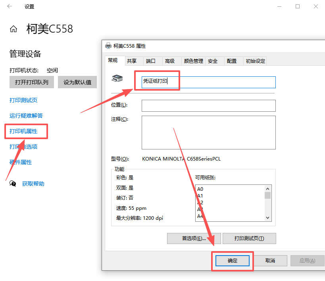Open the 配置 tab

pos(234,61)
